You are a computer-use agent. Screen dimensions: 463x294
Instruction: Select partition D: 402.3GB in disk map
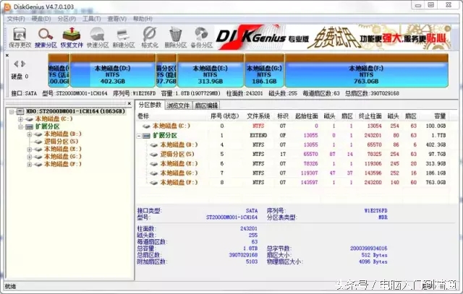pos(113,71)
